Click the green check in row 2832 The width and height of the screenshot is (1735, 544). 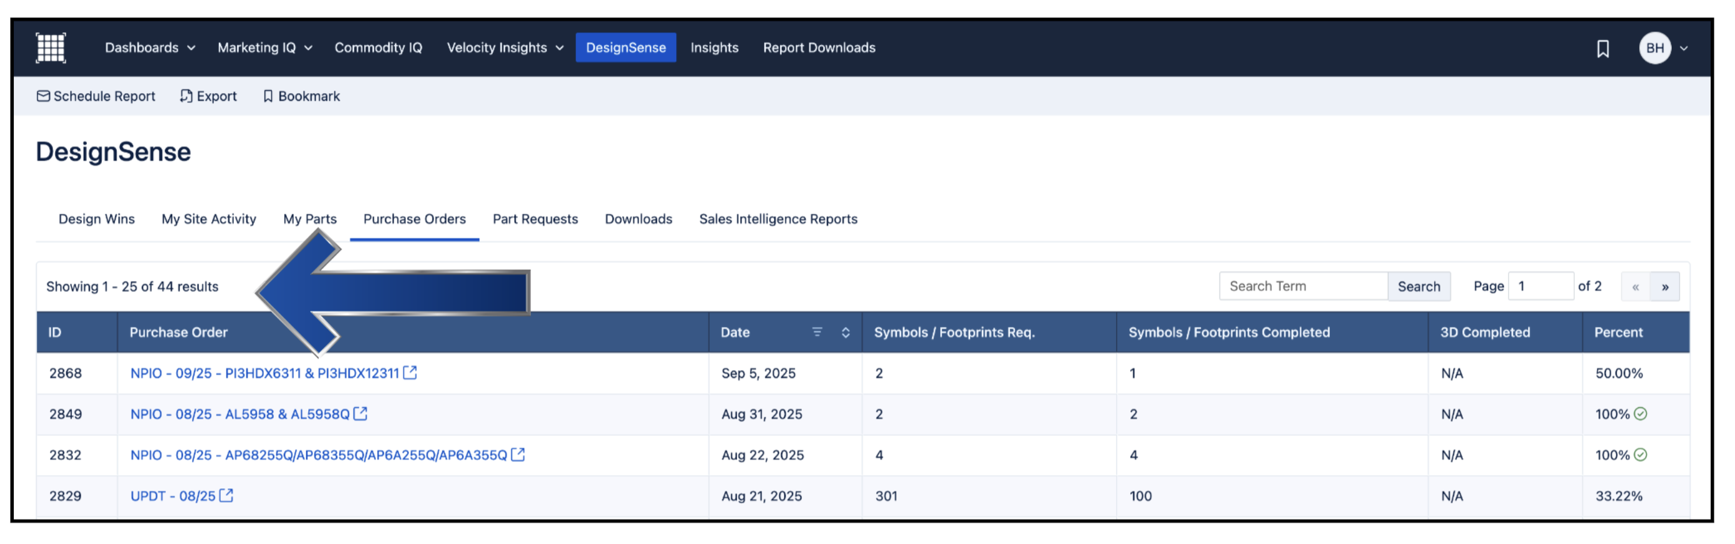point(1641,455)
